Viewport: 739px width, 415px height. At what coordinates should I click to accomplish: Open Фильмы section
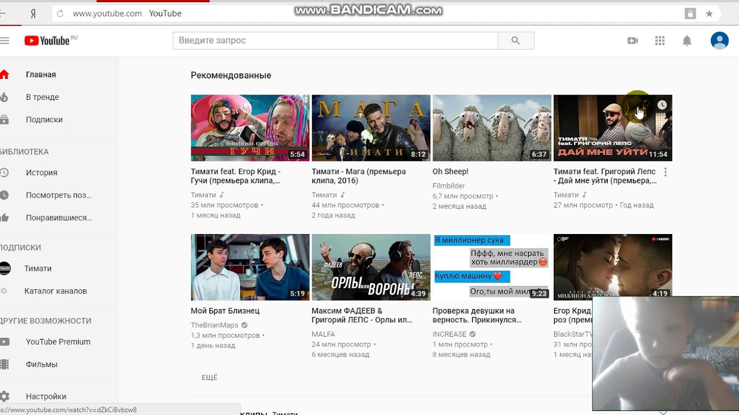(42, 364)
